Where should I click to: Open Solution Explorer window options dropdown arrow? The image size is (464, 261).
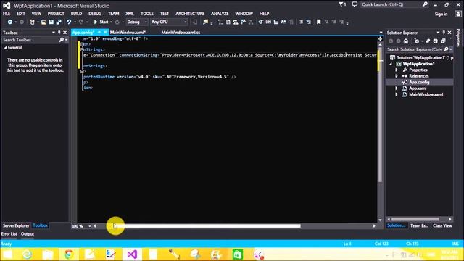(438, 33)
